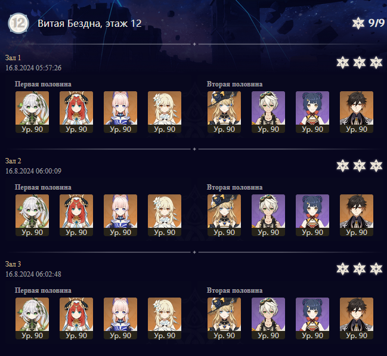Select Nilou portrait in Зал 1 first half

(76, 112)
